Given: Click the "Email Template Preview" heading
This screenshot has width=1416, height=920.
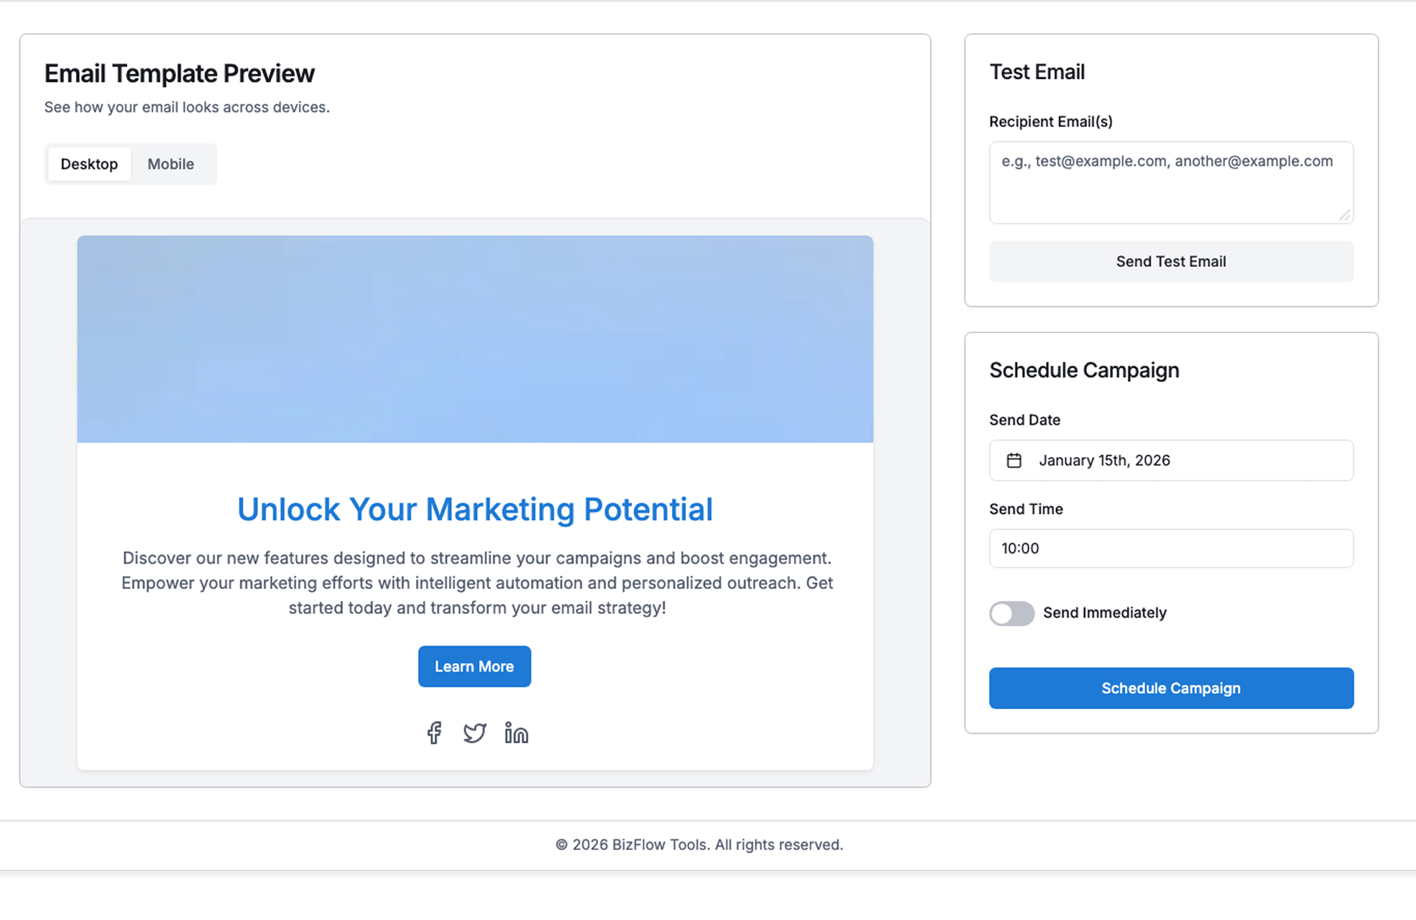Looking at the screenshot, I should pyautogui.click(x=179, y=74).
